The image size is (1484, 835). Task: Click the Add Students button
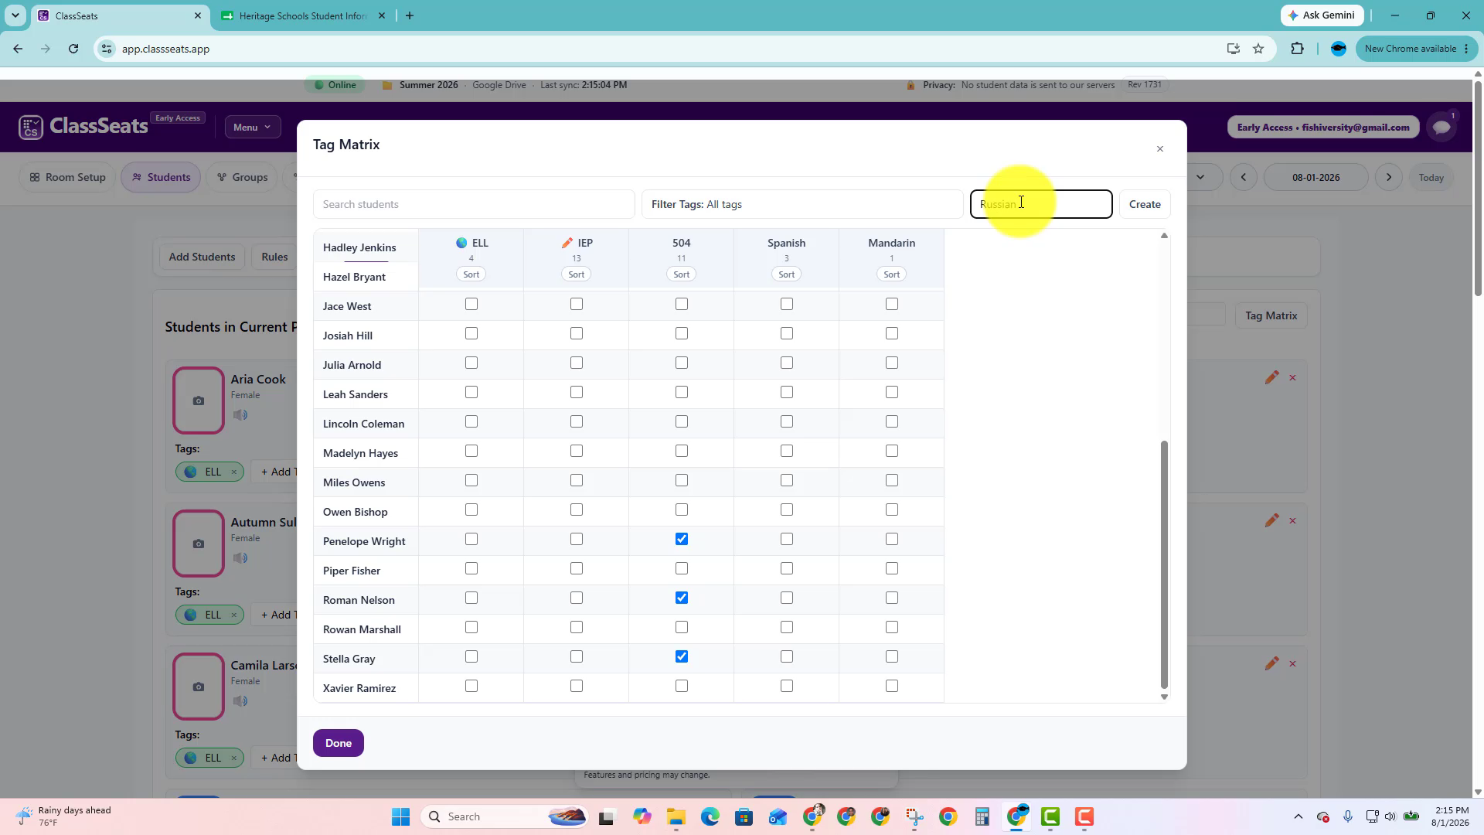[202, 257]
